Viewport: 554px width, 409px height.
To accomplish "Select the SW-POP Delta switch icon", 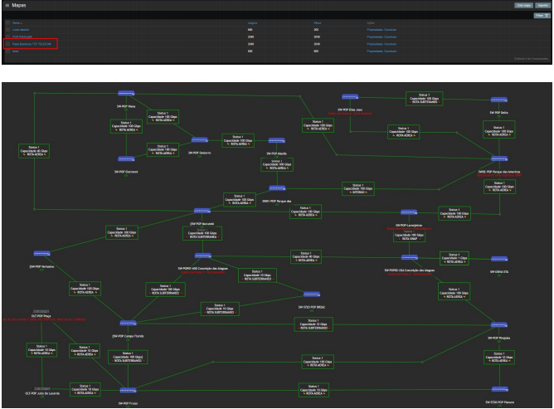I will (499, 100).
